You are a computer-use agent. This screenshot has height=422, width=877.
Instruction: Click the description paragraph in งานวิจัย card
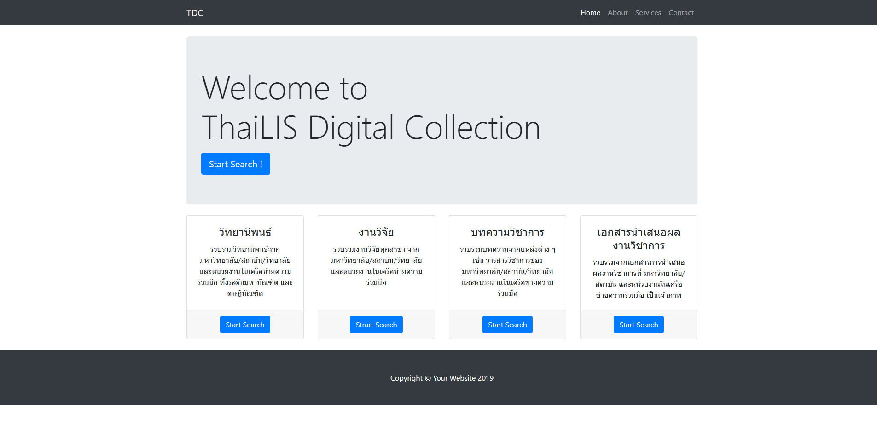(376, 266)
